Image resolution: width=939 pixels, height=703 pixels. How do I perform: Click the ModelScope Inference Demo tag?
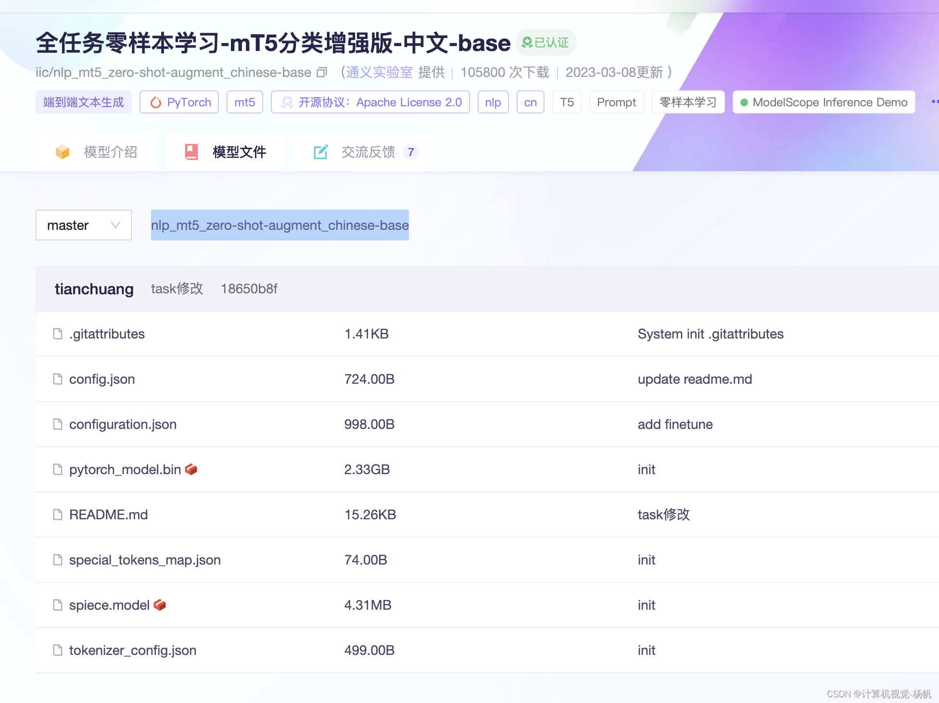point(824,102)
